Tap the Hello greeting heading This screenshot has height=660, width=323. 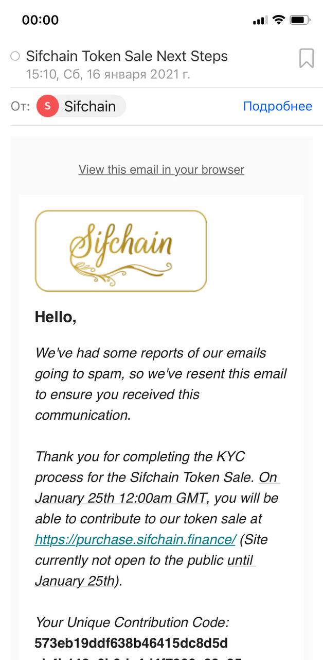[56, 317]
